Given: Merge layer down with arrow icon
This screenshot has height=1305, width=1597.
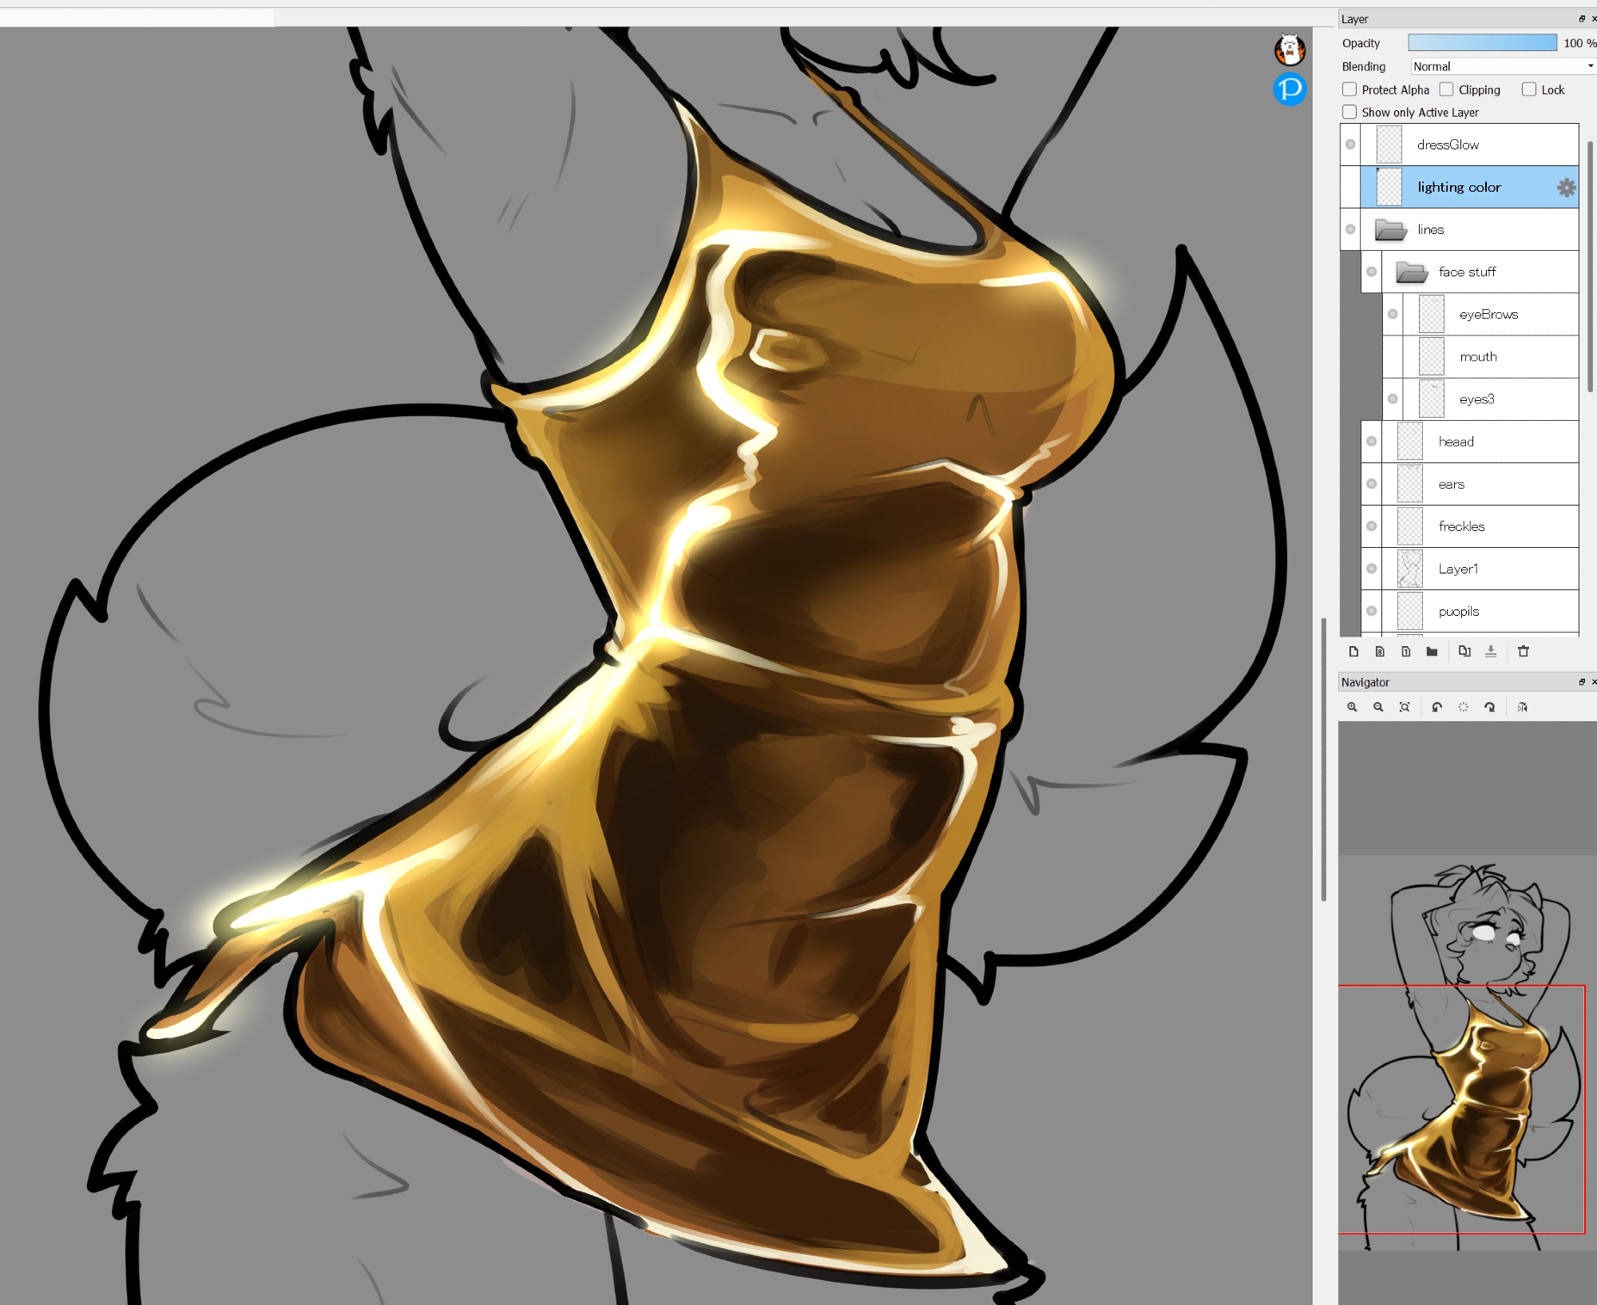Looking at the screenshot, I should pos(1490,652).
